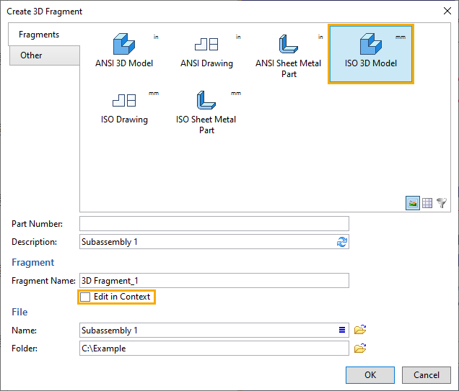
Task: Choose the ANSI Drawing template
Action: [x=206, y=51]
